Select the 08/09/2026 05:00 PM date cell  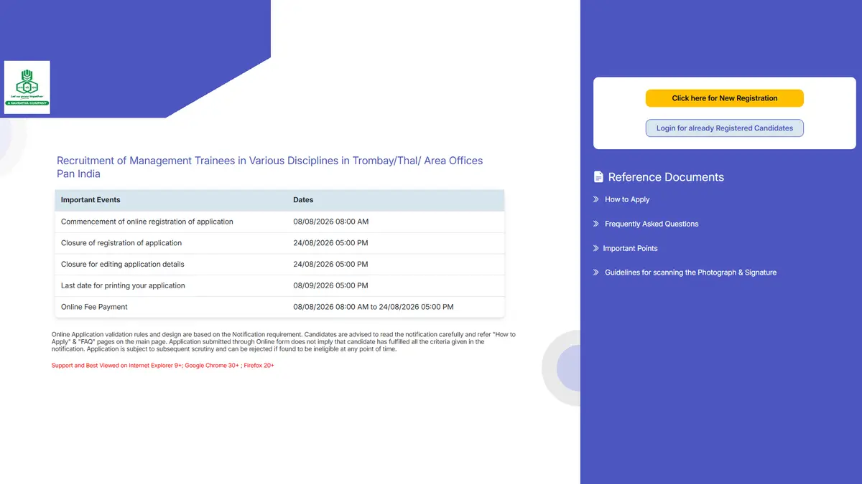(330, 285)
